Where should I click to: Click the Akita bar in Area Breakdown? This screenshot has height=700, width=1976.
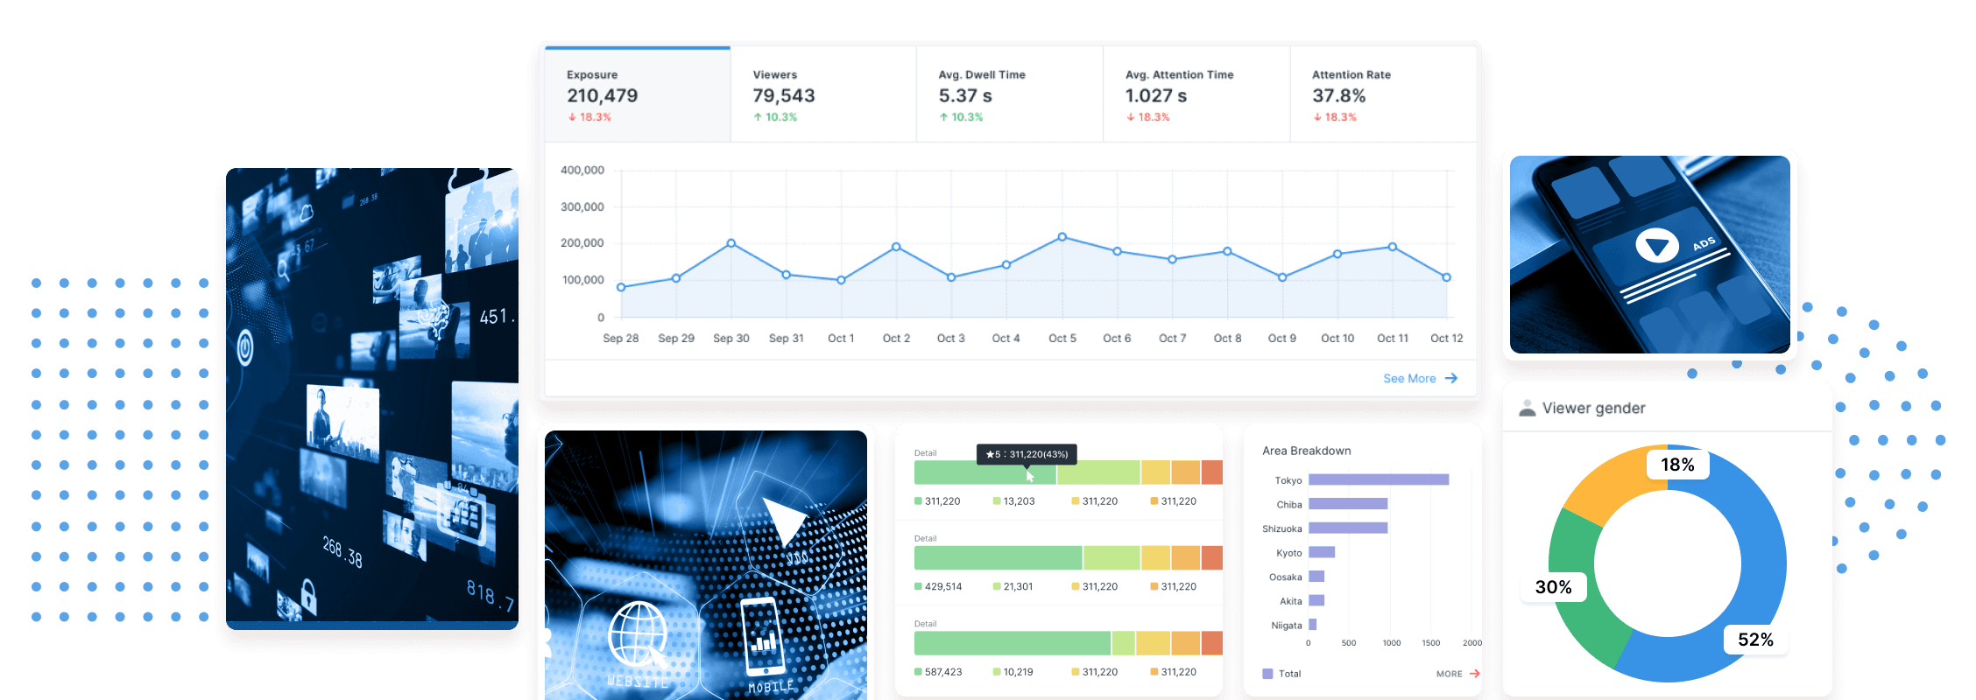(1316, 600)
